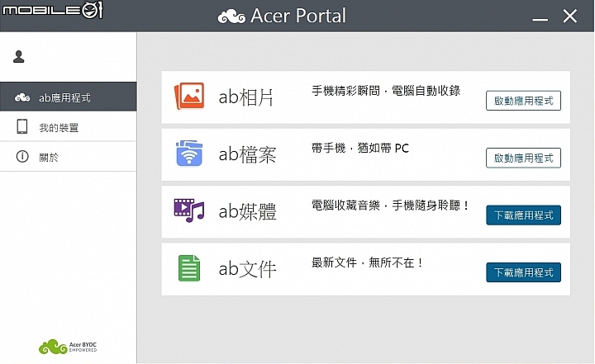Open the 我的裝置 menu item
This screenshot has height=364, width=595.
69,126
